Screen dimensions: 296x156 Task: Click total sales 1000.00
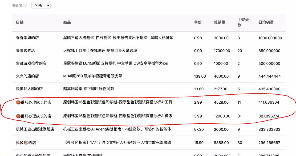221,64
